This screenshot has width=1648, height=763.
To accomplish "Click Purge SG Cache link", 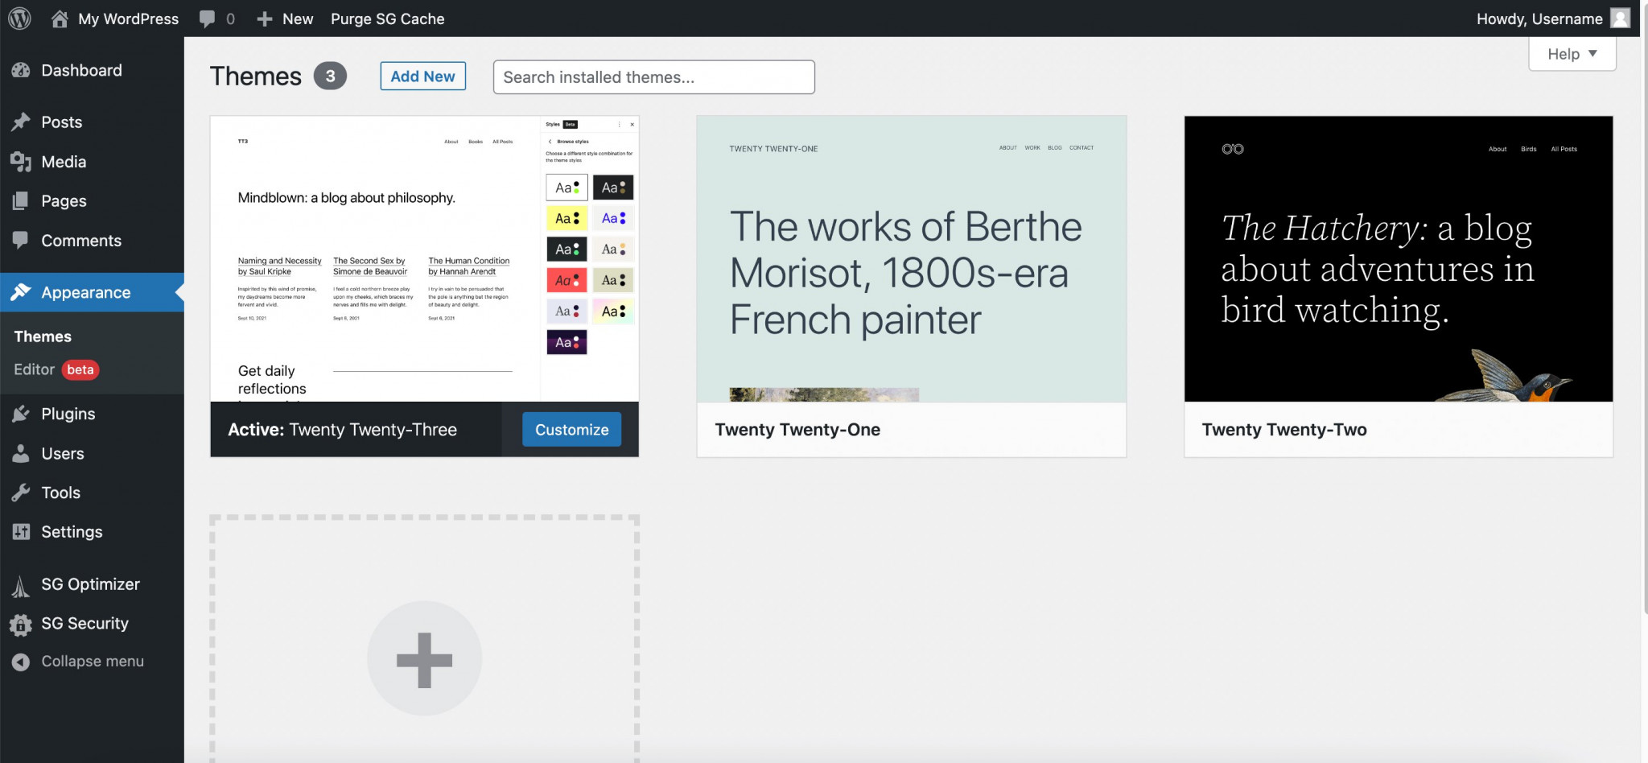I will point(387,19).
